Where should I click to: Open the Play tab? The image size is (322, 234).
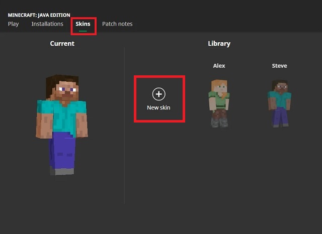click(14, 24)
